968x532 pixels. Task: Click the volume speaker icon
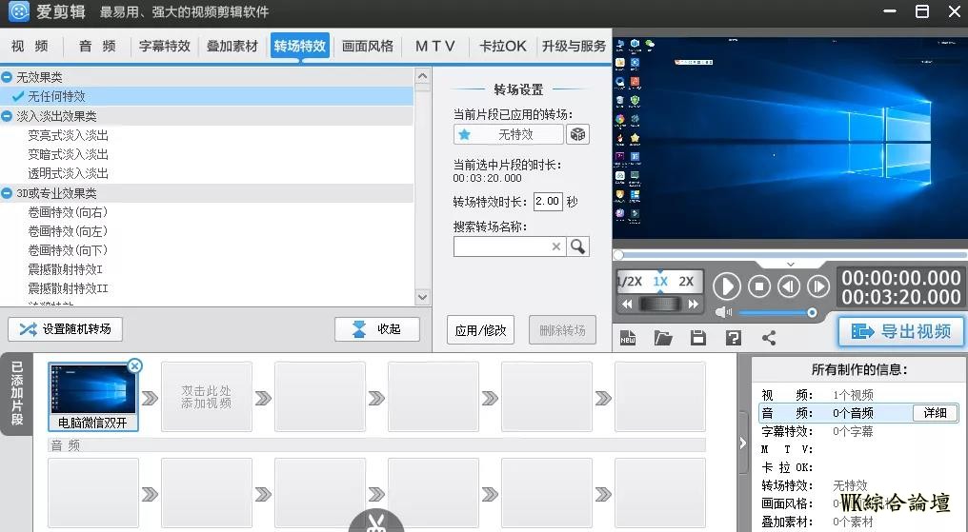pyautogui.click(x=723, y=312)
